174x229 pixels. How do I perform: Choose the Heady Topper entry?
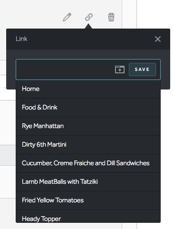coord(88,216)
